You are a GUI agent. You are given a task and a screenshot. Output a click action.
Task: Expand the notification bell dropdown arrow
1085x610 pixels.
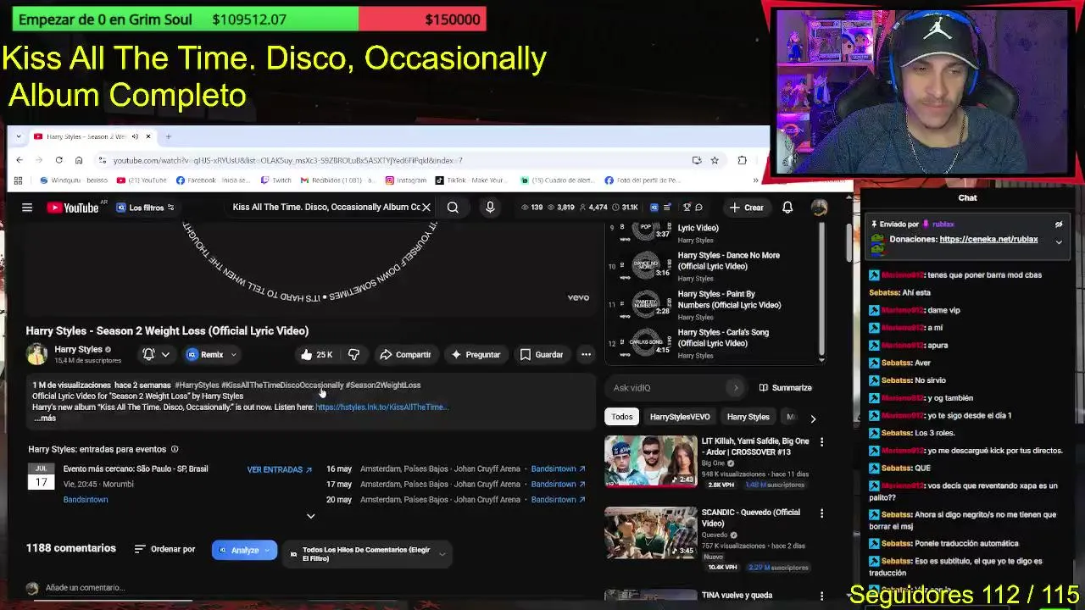[x=165, y=354]
